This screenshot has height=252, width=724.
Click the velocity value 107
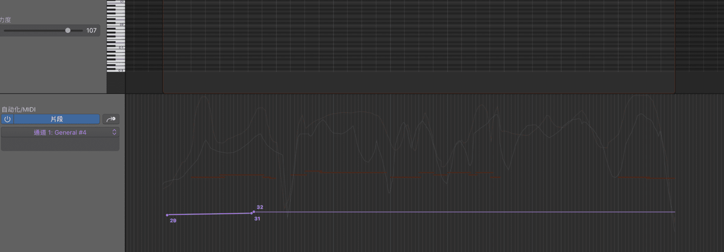pos(91,31)
